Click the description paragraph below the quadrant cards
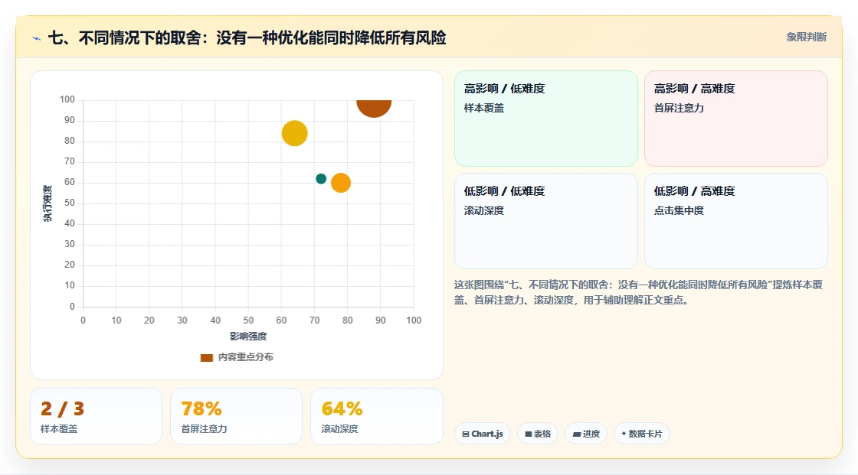The image size is (858, 475). (x=638, y=292)
